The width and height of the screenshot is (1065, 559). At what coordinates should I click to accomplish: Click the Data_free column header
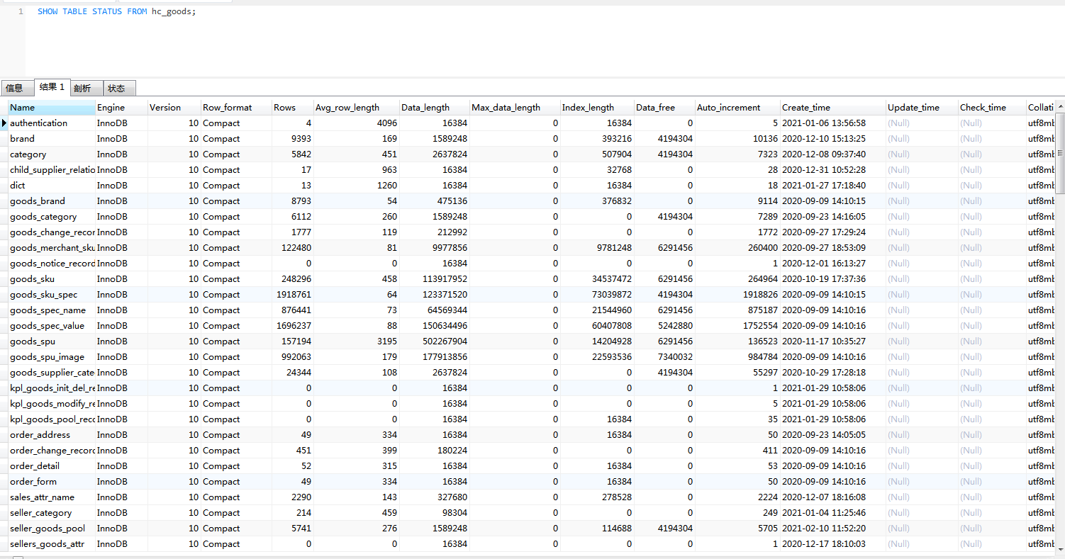664,108
